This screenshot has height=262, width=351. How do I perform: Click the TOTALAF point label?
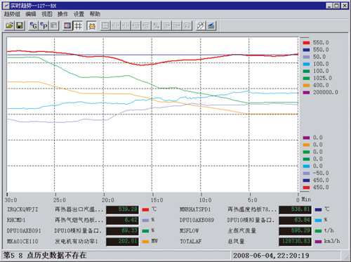191,242
